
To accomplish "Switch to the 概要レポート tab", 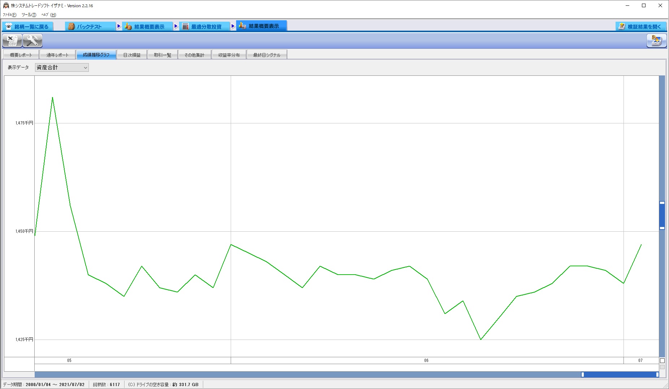I will (21, 55).
